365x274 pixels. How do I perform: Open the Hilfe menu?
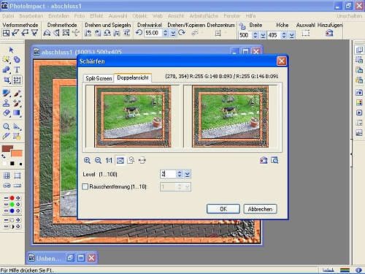[250, 16]
